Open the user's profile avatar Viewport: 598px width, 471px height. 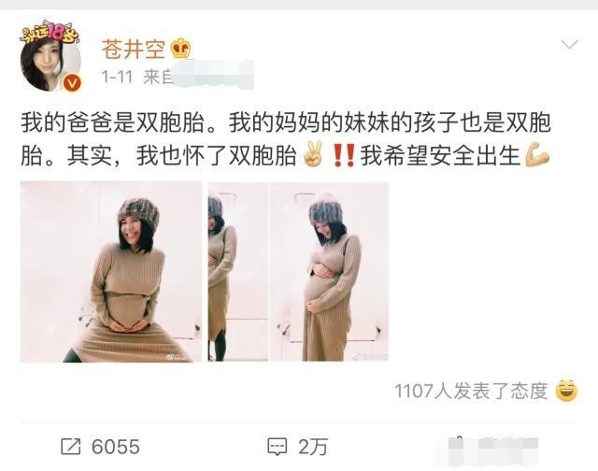pos(50,64)
